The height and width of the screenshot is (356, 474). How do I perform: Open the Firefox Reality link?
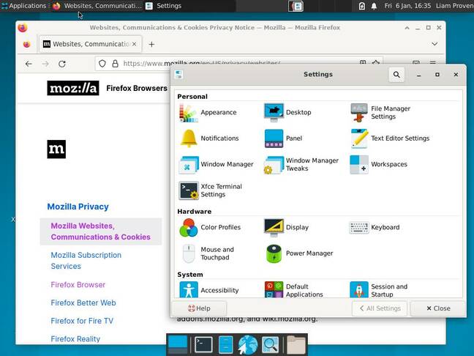[x=75, y=339]
